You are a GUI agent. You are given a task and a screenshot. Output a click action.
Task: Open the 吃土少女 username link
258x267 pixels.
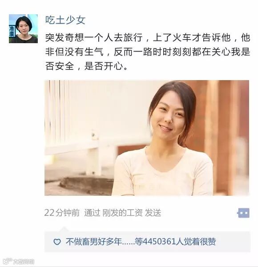pos(65,20)
